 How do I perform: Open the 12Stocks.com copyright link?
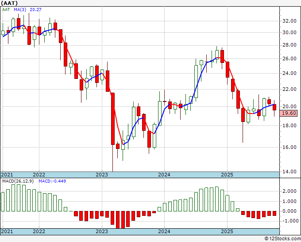282,239
